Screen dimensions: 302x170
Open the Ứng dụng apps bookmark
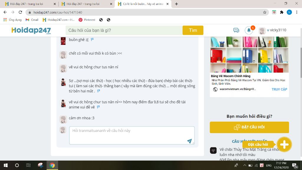12,20
